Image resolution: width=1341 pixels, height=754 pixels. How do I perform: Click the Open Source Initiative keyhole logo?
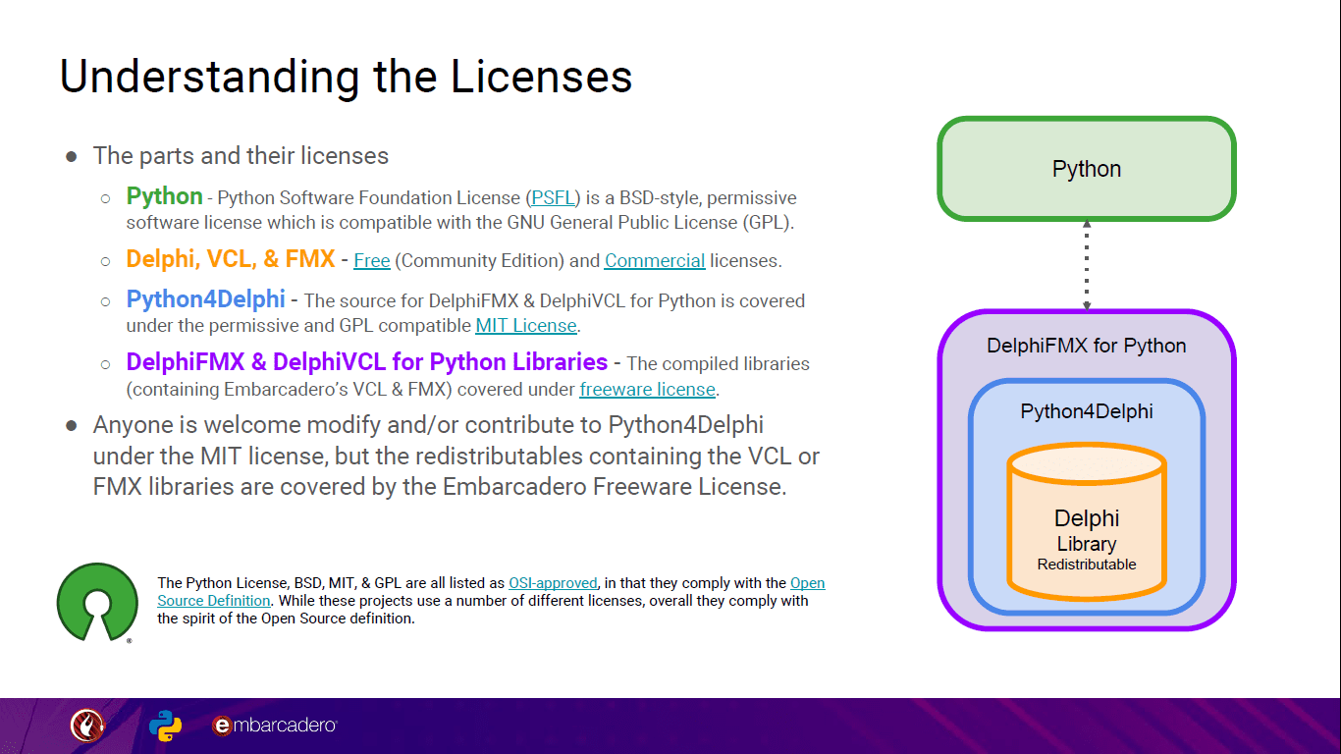pos(97,602)
